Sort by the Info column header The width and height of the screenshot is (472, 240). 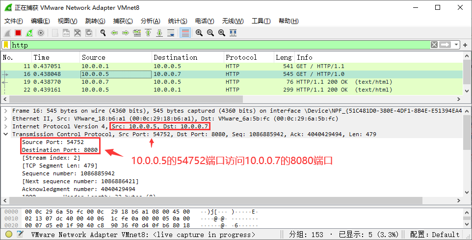coord(379,57)
